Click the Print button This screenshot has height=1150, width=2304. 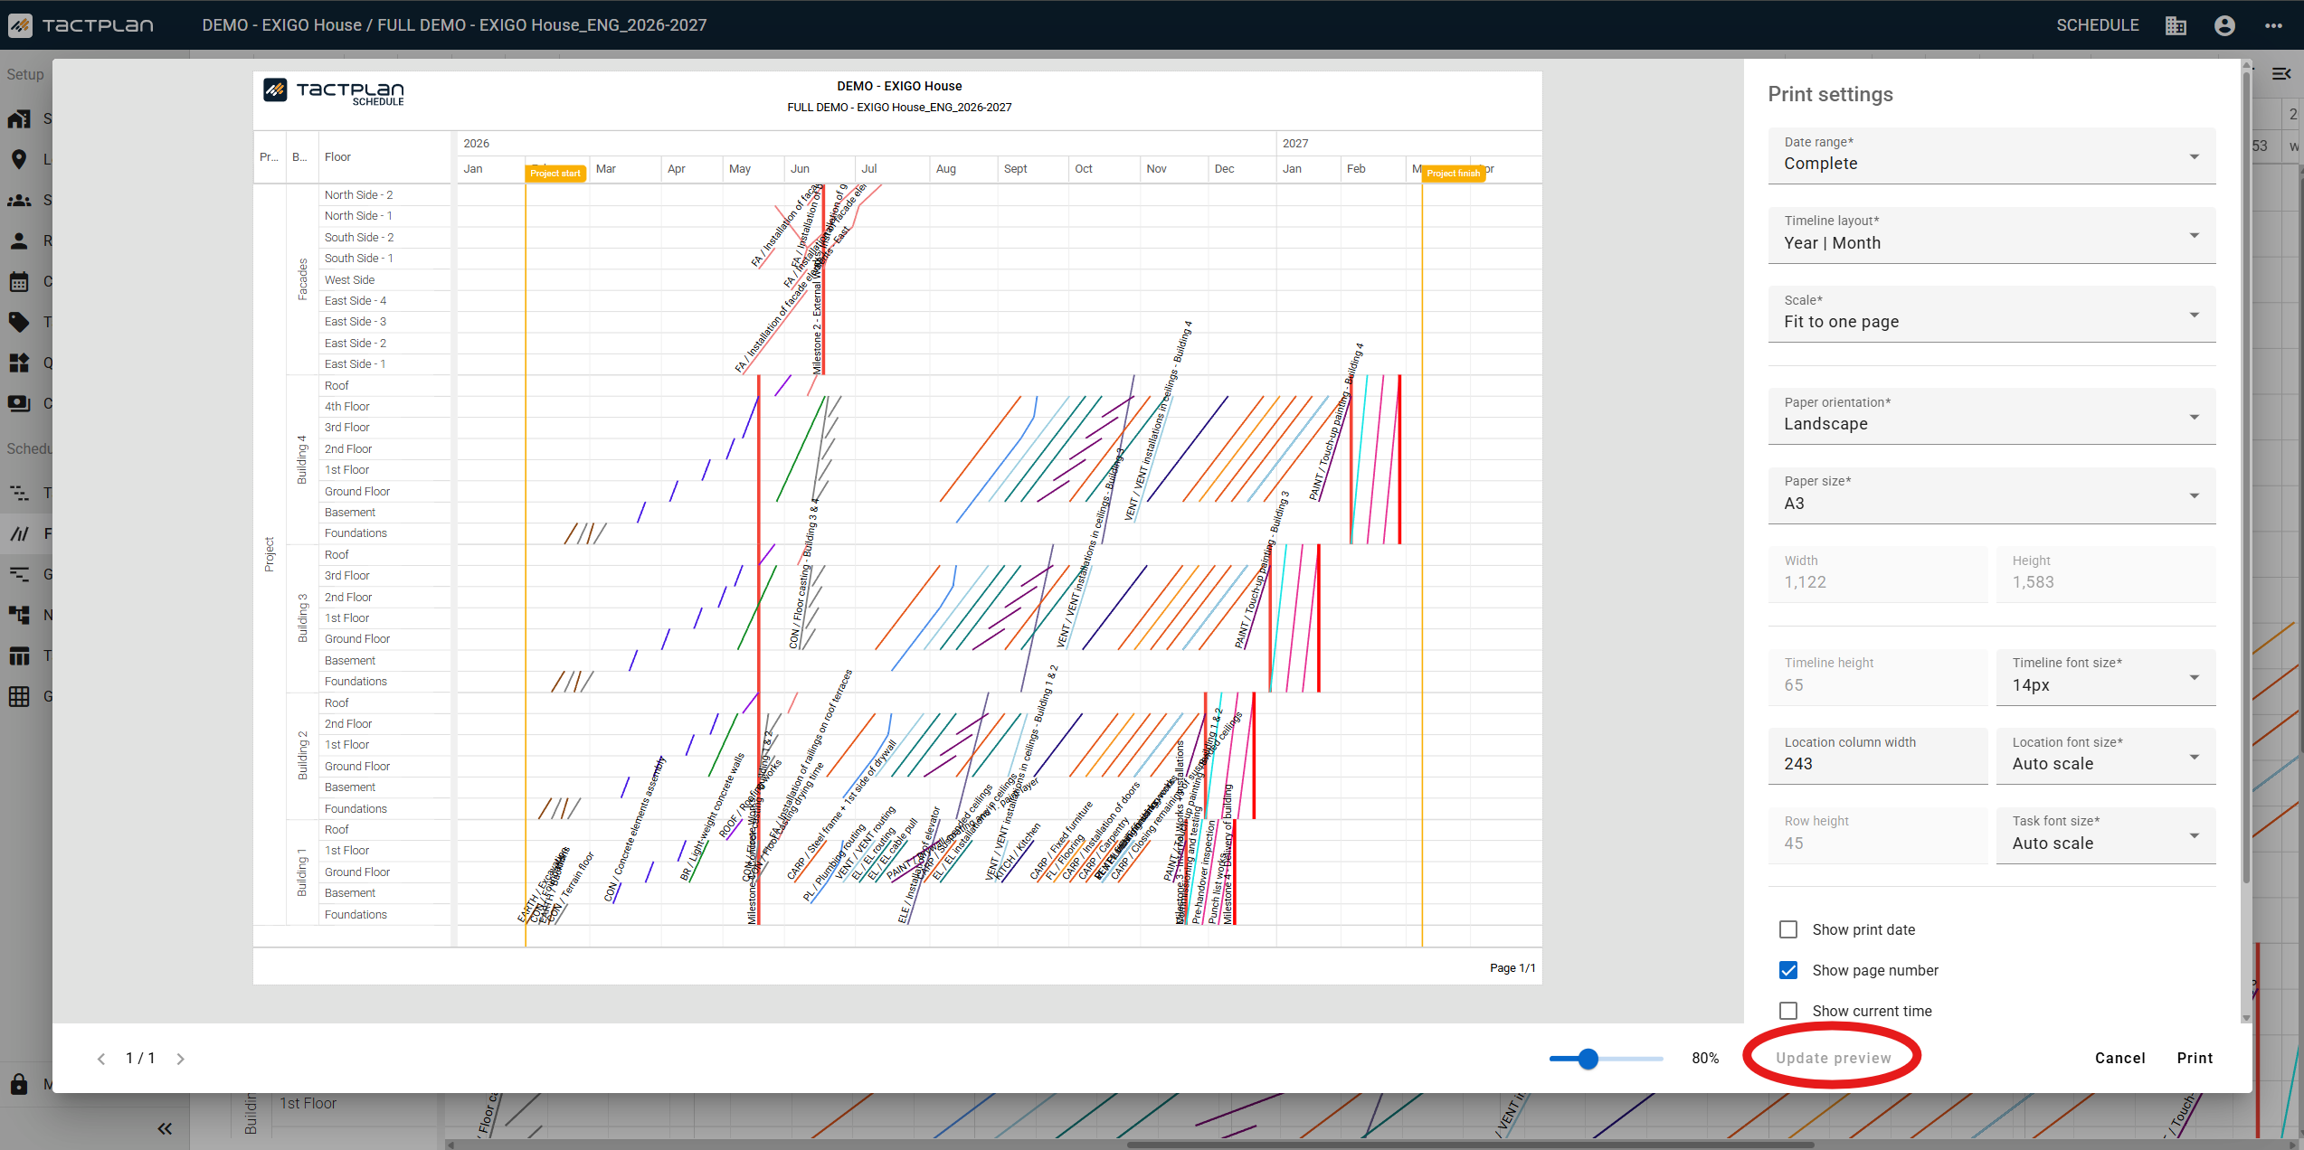pyautogui.click(x=2195, y=1058)
